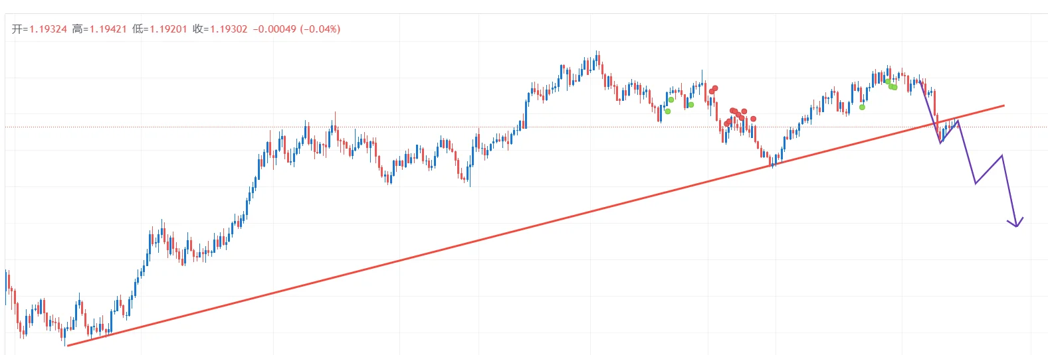This screenshot has height=355, width=1048.
Task: Click the purple projection's trough before the final bounce
Action: click(975, 183)
